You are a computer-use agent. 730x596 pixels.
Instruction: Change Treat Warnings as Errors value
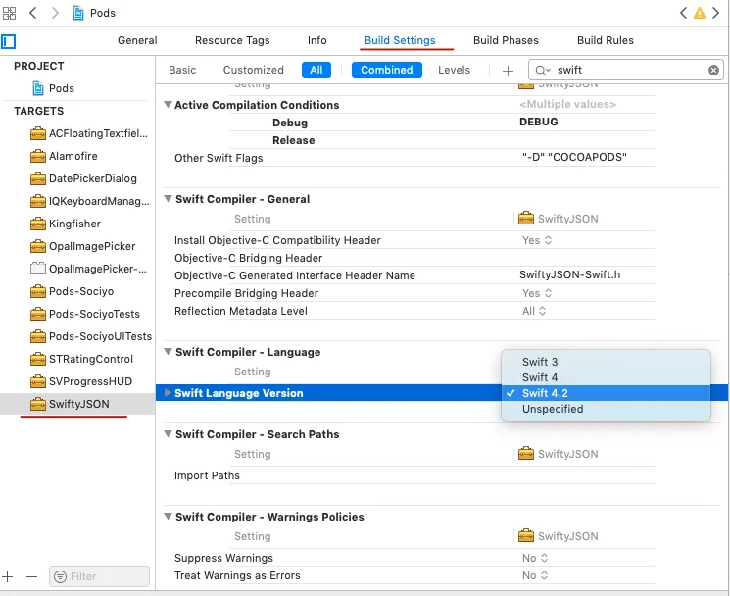click(x=535, y=575)
